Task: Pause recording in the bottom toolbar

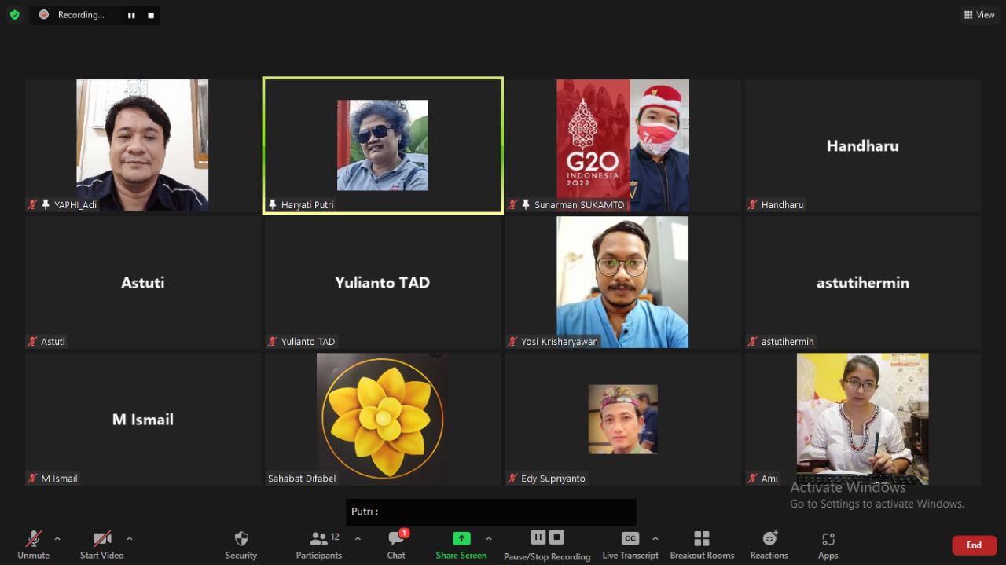Action: 538,537
